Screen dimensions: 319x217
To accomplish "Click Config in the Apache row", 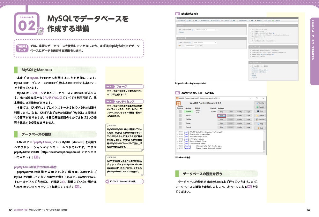I will coord(240,112).
